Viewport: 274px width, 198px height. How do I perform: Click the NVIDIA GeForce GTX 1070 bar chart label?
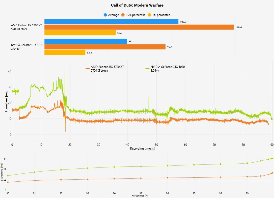click(27, 47)
